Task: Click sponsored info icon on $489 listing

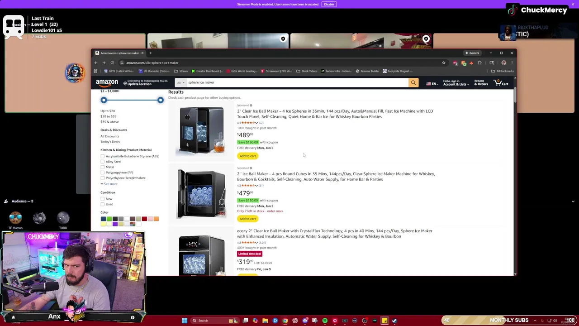Action: 251,105
